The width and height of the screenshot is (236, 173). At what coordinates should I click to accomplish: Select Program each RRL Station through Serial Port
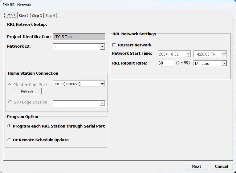[x=10, y=126]
